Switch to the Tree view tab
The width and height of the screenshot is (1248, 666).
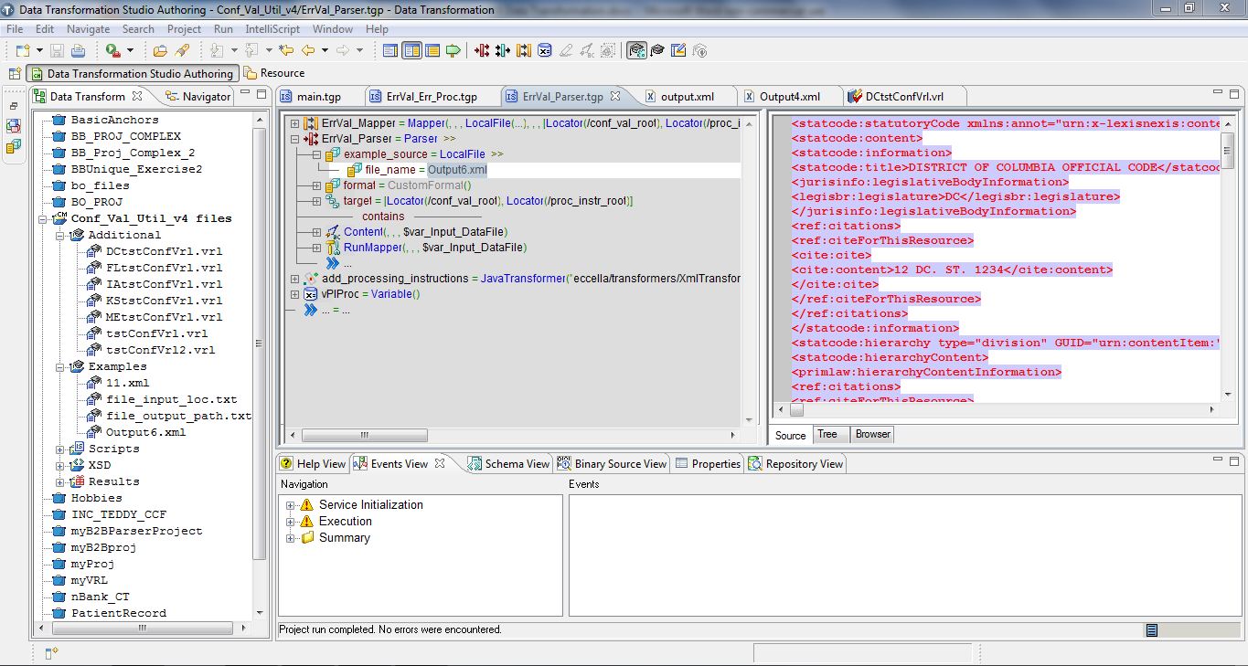click(x=827, y=435)
